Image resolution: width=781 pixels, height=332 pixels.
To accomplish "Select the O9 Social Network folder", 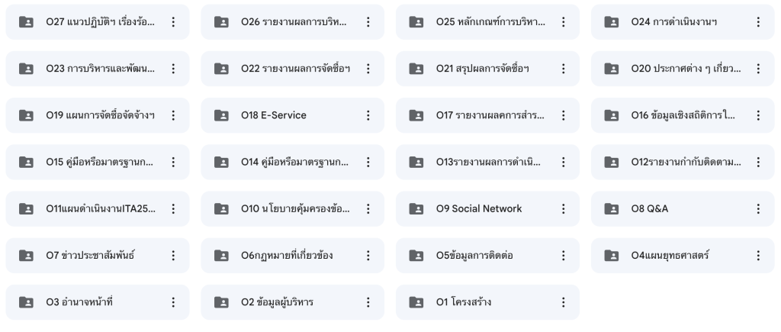I will (x=487, y=209).
